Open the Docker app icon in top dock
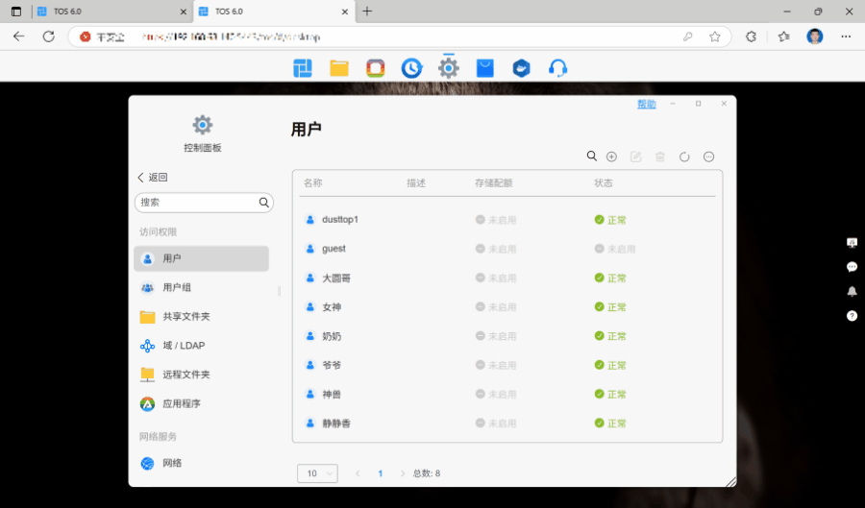Image resolution: width=865 pixels, height=508 pixels. (521, 68)
